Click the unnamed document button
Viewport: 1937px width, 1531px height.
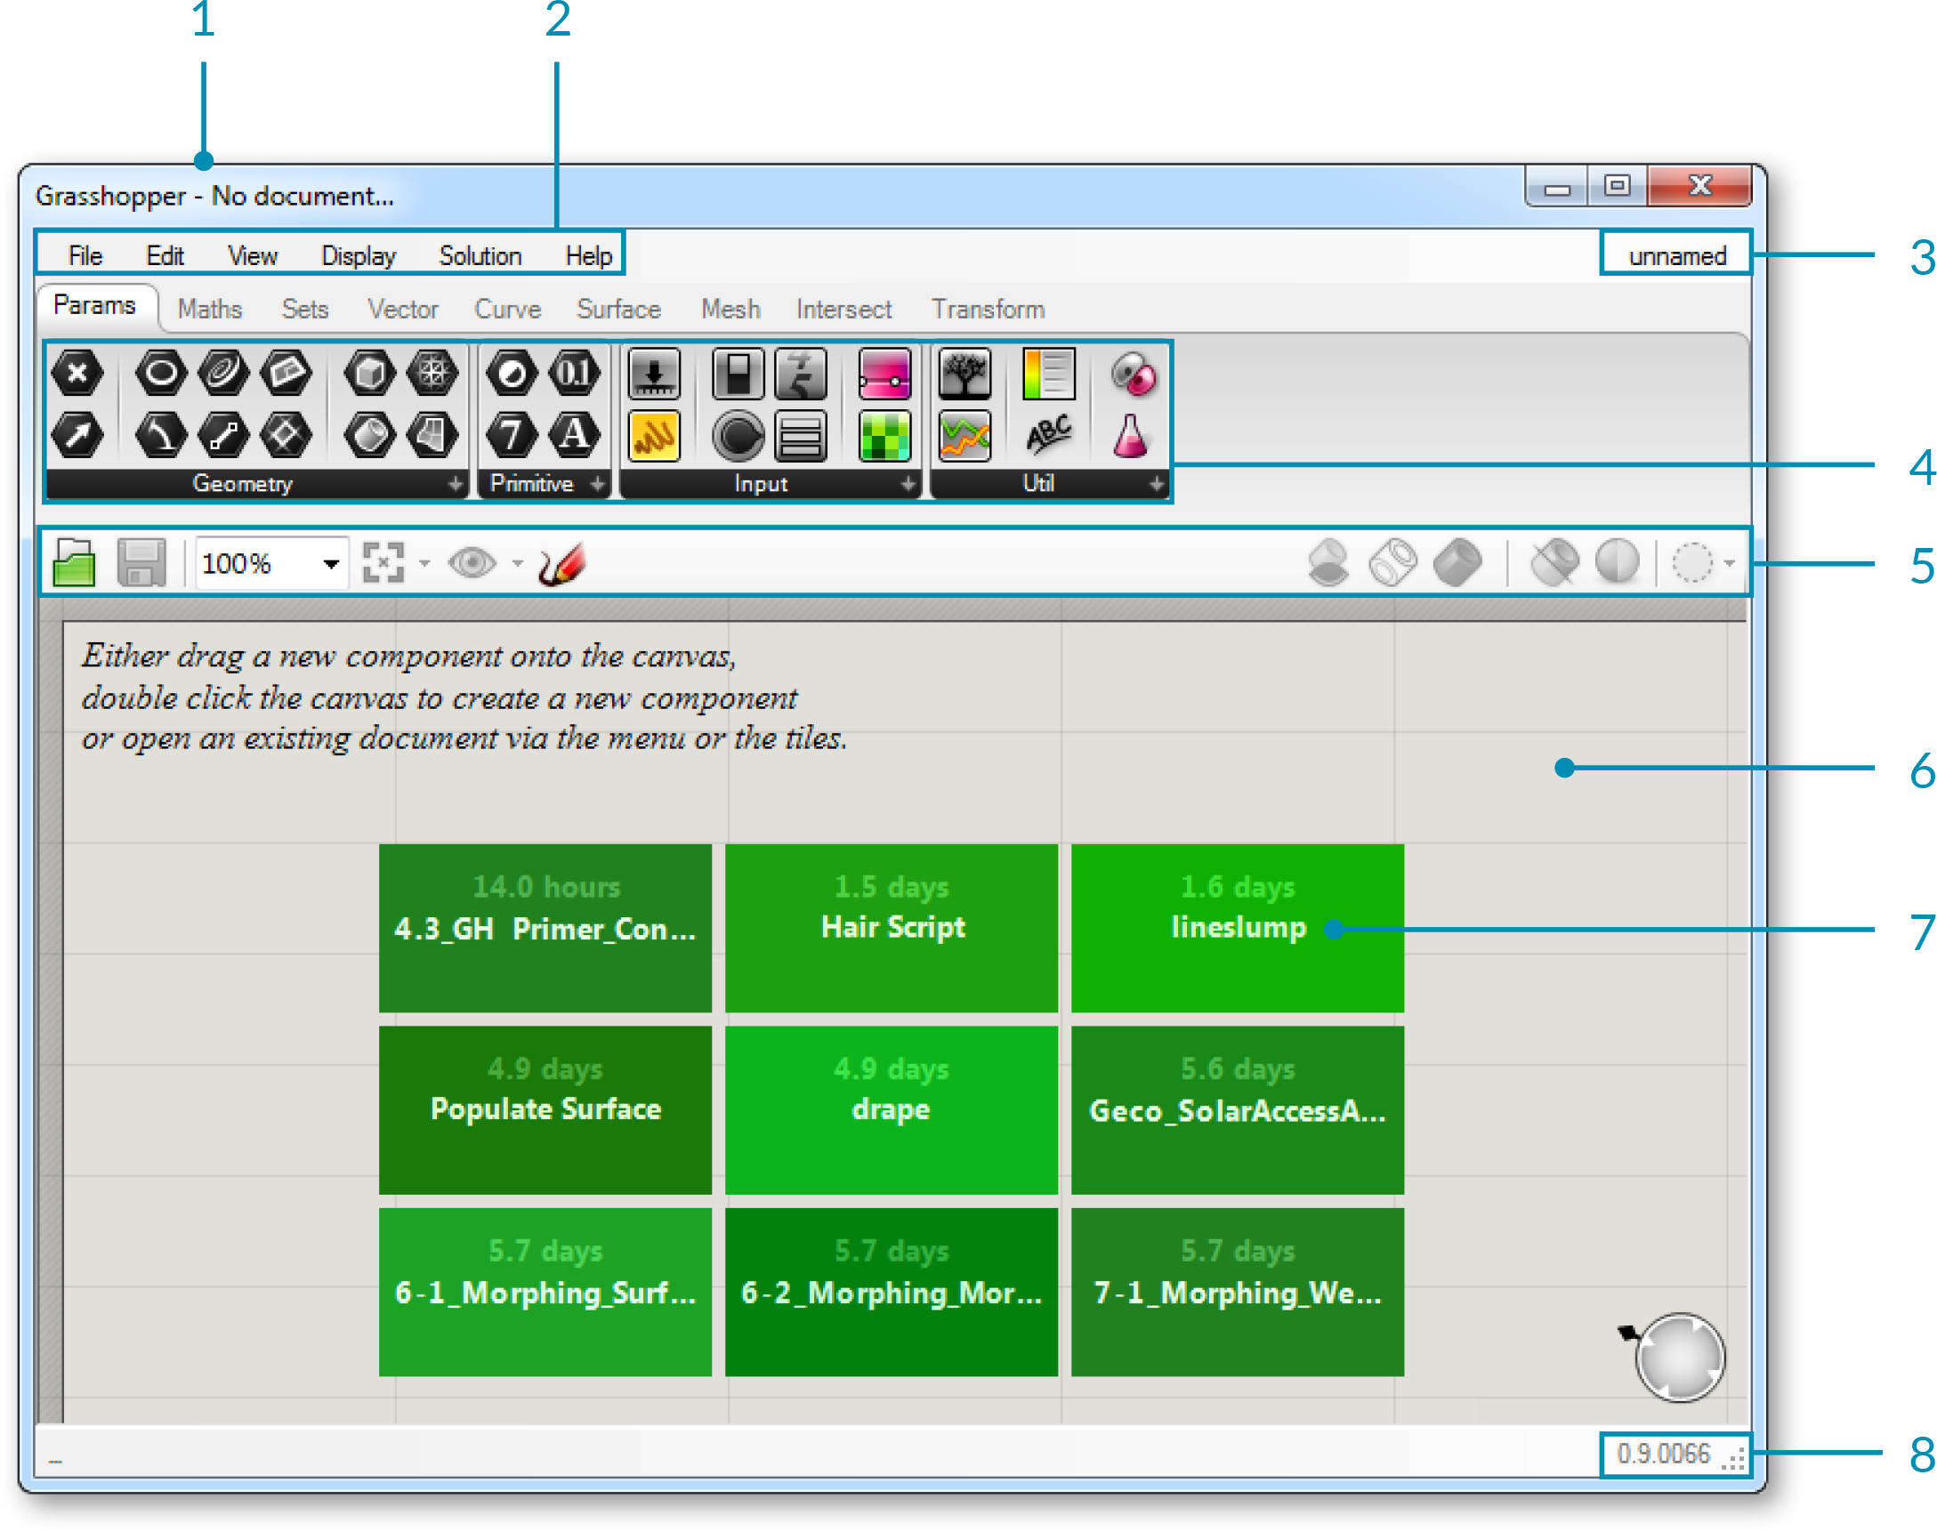(1676, 256)
